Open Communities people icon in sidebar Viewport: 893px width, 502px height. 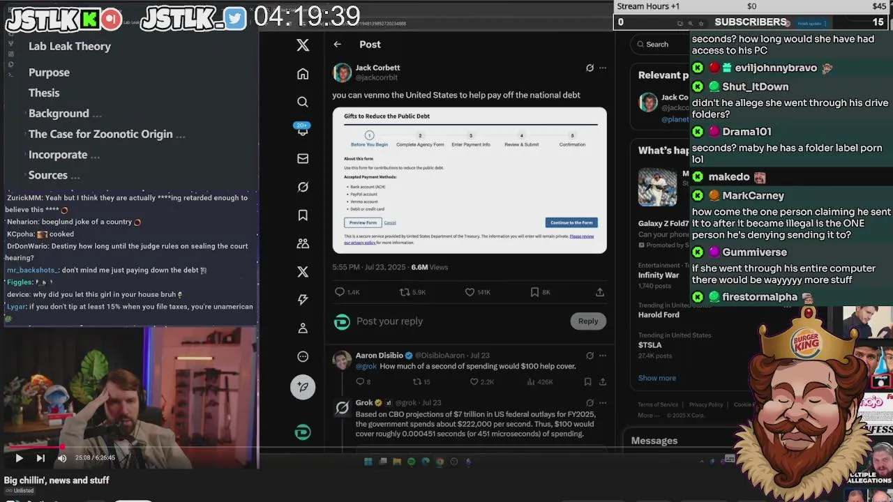pyautogui.click(x=303, y=243)
